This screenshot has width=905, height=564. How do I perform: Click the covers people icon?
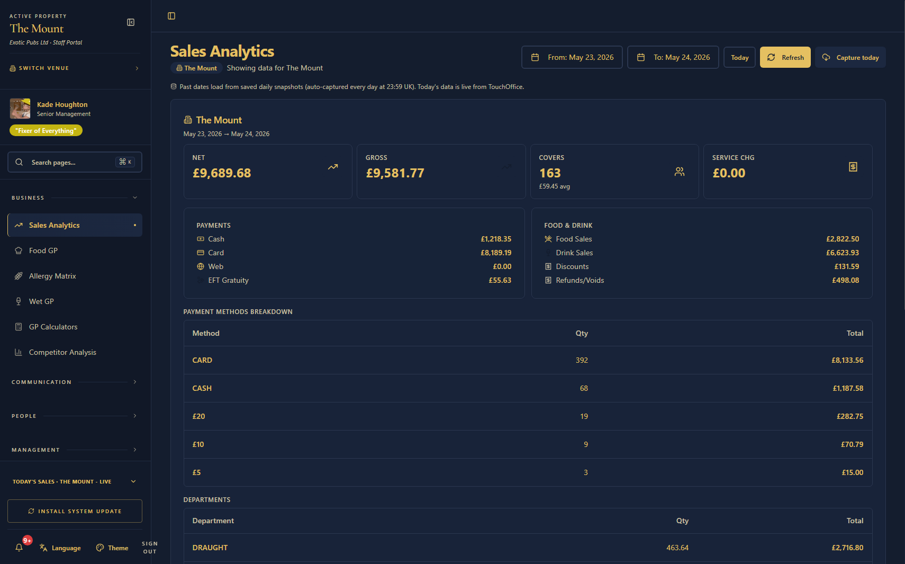[x=680, y=172]
